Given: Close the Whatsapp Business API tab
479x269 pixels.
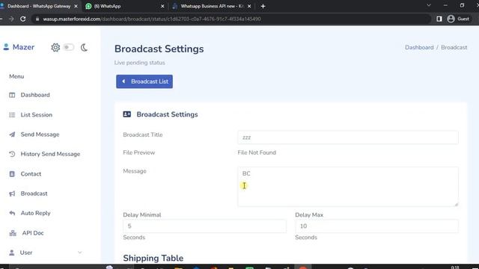Looking at the screenshot, I should click(249, 6).
